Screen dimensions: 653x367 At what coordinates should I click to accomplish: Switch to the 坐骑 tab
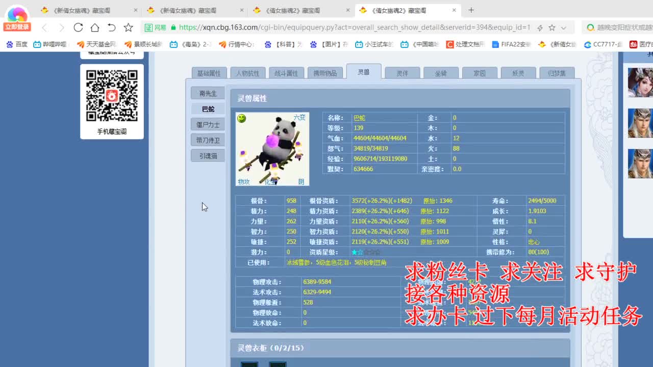point(441,73)
